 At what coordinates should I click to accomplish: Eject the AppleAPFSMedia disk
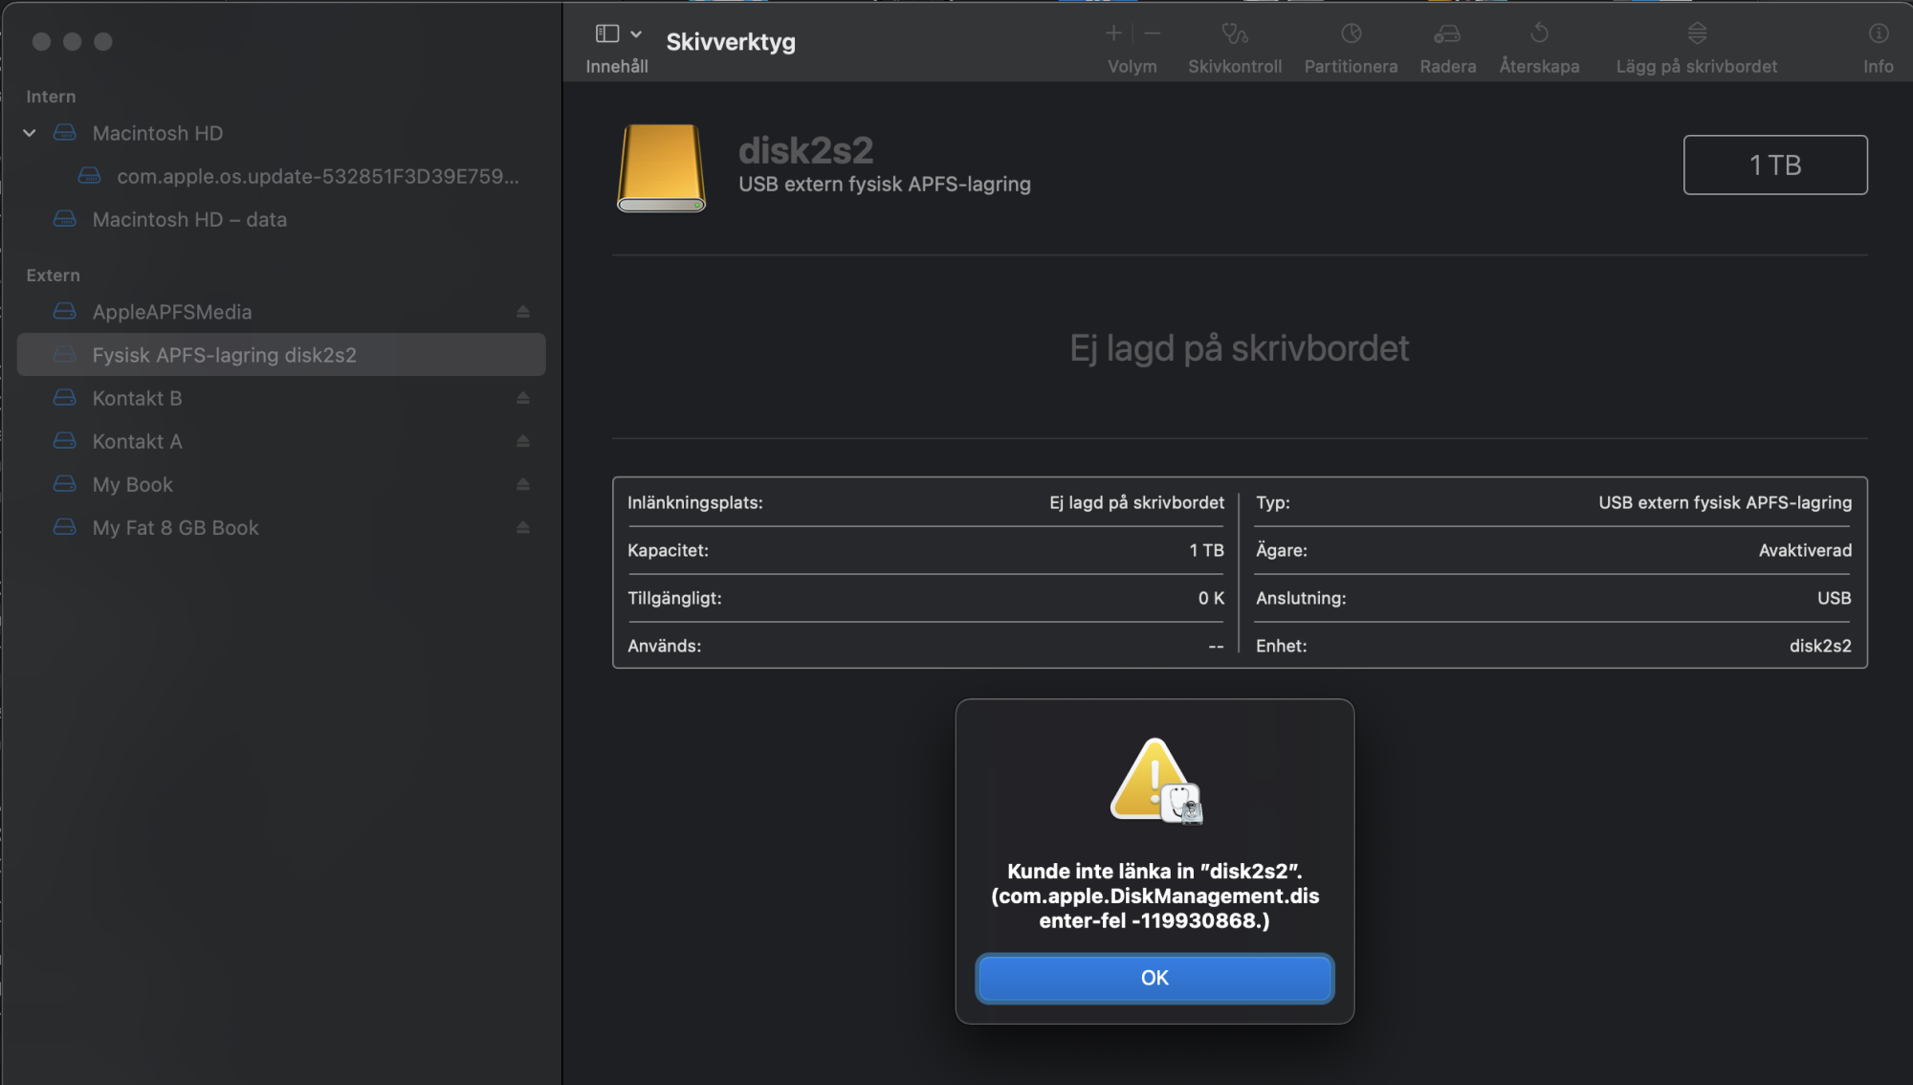click(522, 312)
